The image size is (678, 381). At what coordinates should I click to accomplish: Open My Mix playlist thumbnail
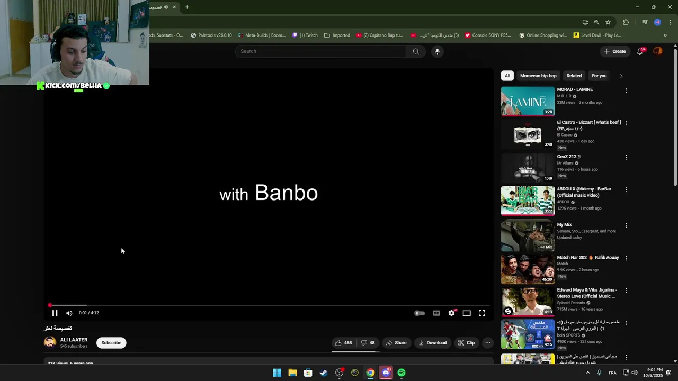(x=528, y=235)
